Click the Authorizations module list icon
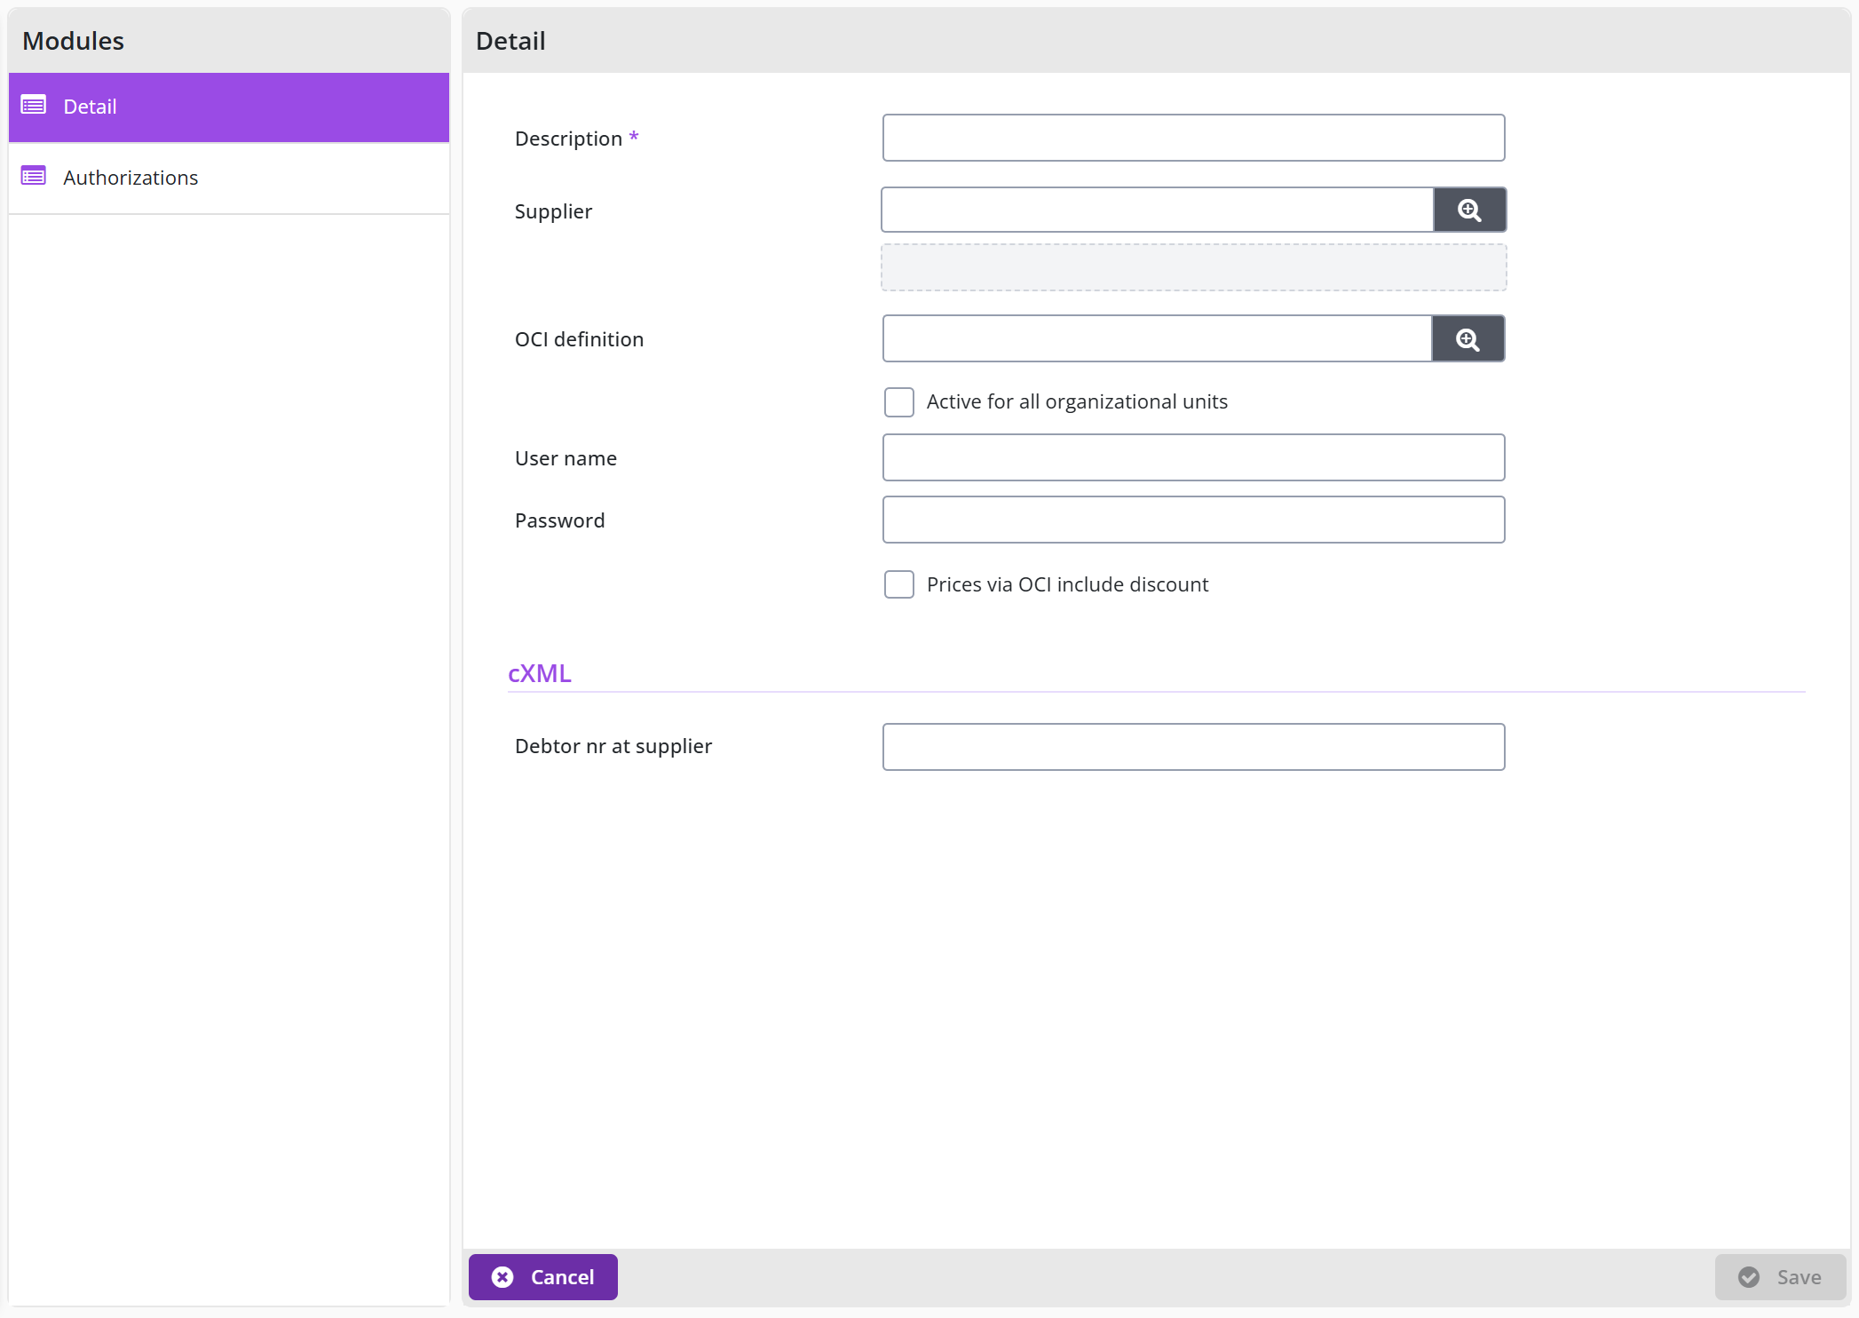 (34, 177)
